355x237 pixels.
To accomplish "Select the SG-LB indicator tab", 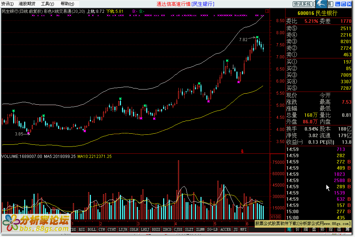I will pyautogui.click(x=212, y=229).
